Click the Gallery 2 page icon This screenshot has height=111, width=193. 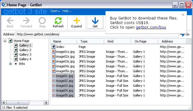(x=16, y=50)
